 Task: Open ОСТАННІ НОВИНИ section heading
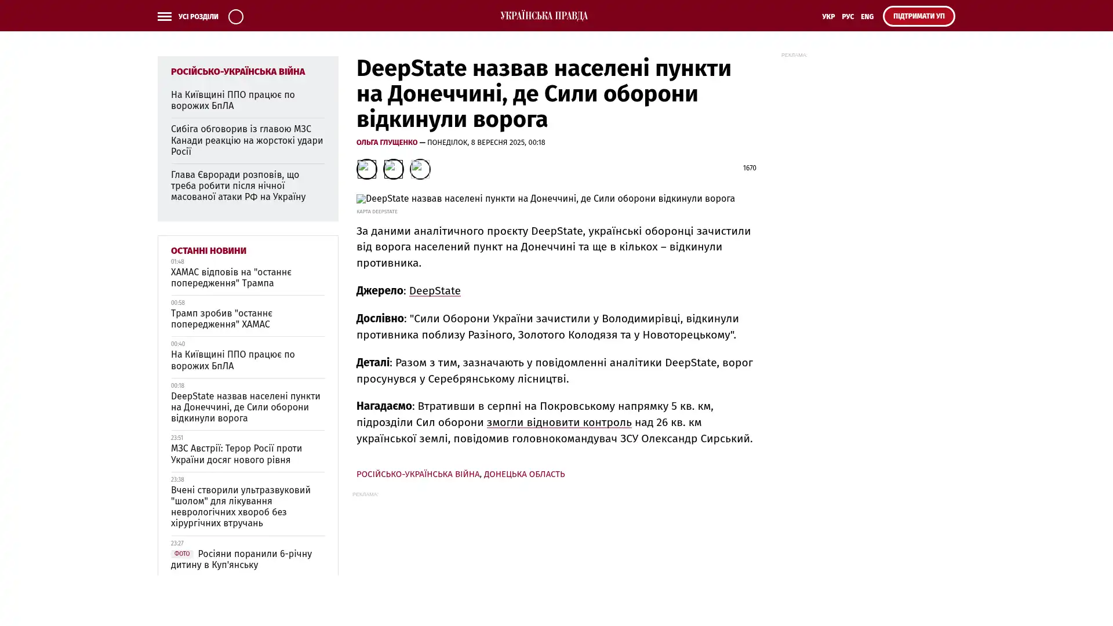[x=208, y=251]
